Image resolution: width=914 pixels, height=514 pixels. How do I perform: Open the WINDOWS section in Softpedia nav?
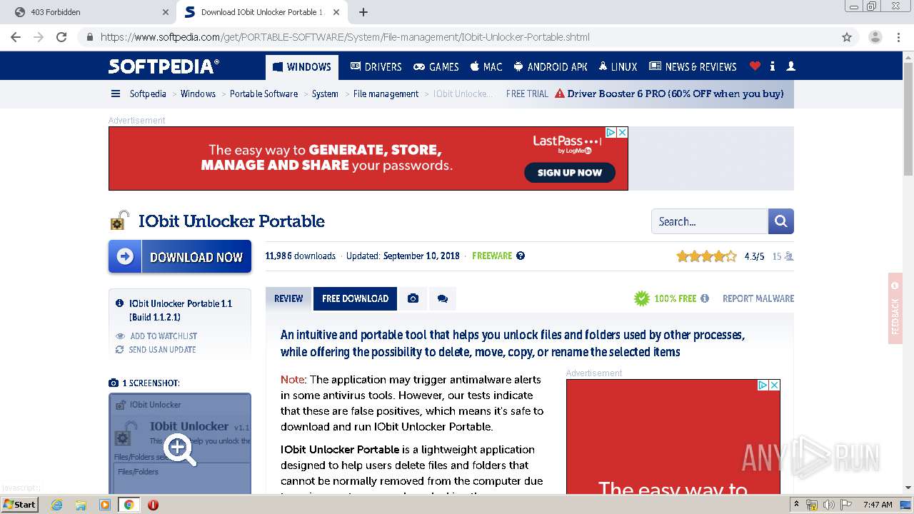pyautogui.click(x=302, y=67)
